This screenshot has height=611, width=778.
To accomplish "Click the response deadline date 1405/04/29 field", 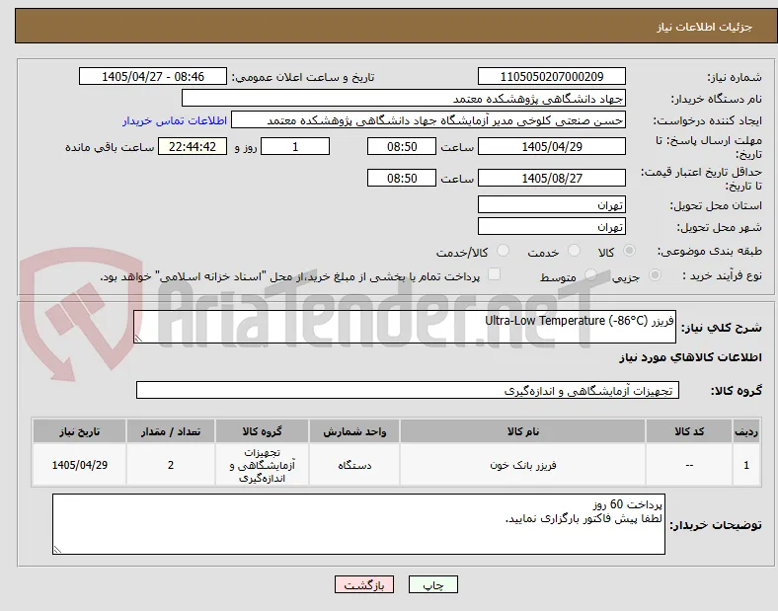I will point(552,146).
